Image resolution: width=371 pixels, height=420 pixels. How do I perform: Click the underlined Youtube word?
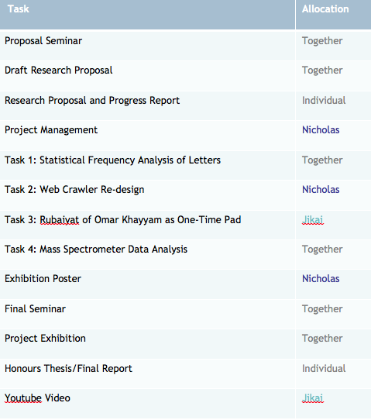(x=23, y=398)
